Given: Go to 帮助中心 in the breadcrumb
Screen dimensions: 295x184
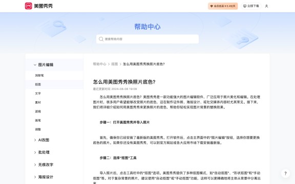Looking at the screenshot, I should (99, 64).
